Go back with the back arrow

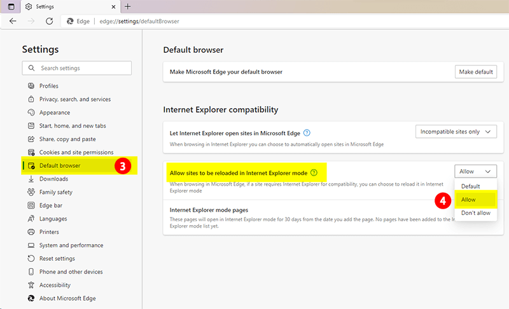[x=13, y=21]
